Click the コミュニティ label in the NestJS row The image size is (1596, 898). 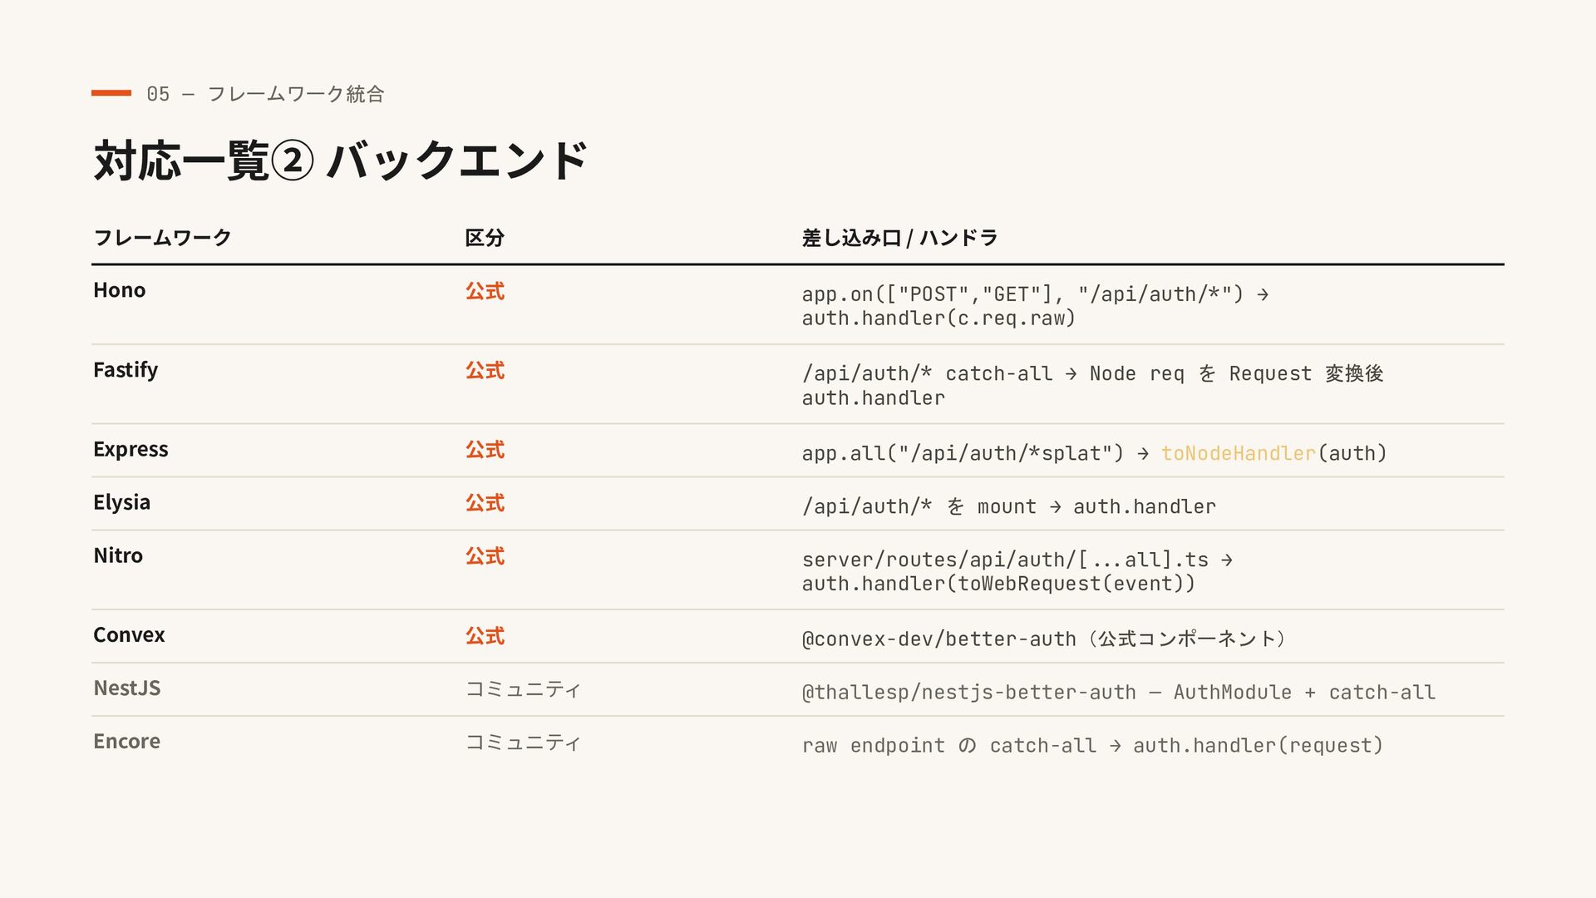pyautogui.click(x=523, y=689)
